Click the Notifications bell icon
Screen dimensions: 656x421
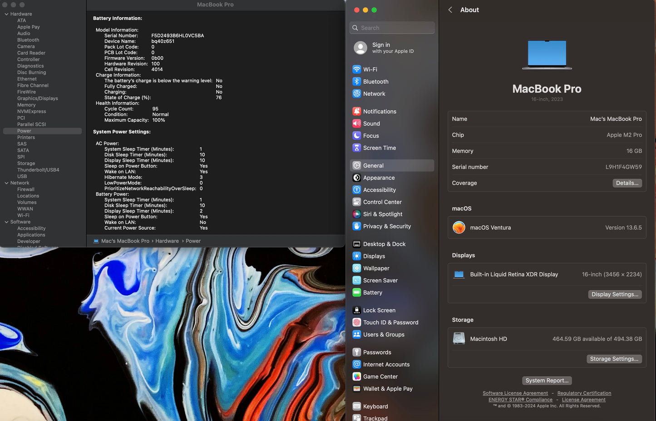coord(357,111)
